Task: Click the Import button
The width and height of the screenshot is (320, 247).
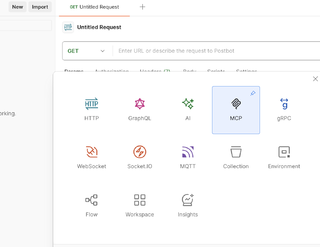Action: click(x=40, y=7)
